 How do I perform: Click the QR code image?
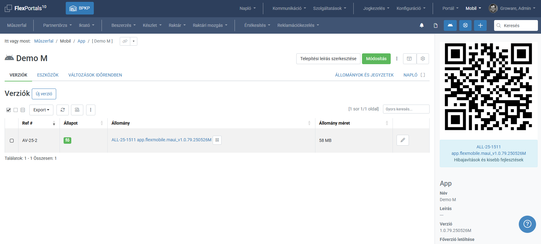click(489, 87)
